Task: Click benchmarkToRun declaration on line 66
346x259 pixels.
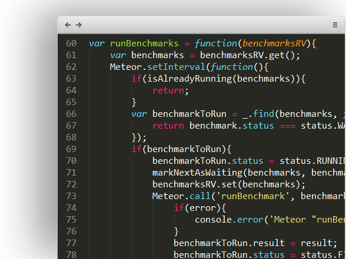Action: tap(189, 114)
